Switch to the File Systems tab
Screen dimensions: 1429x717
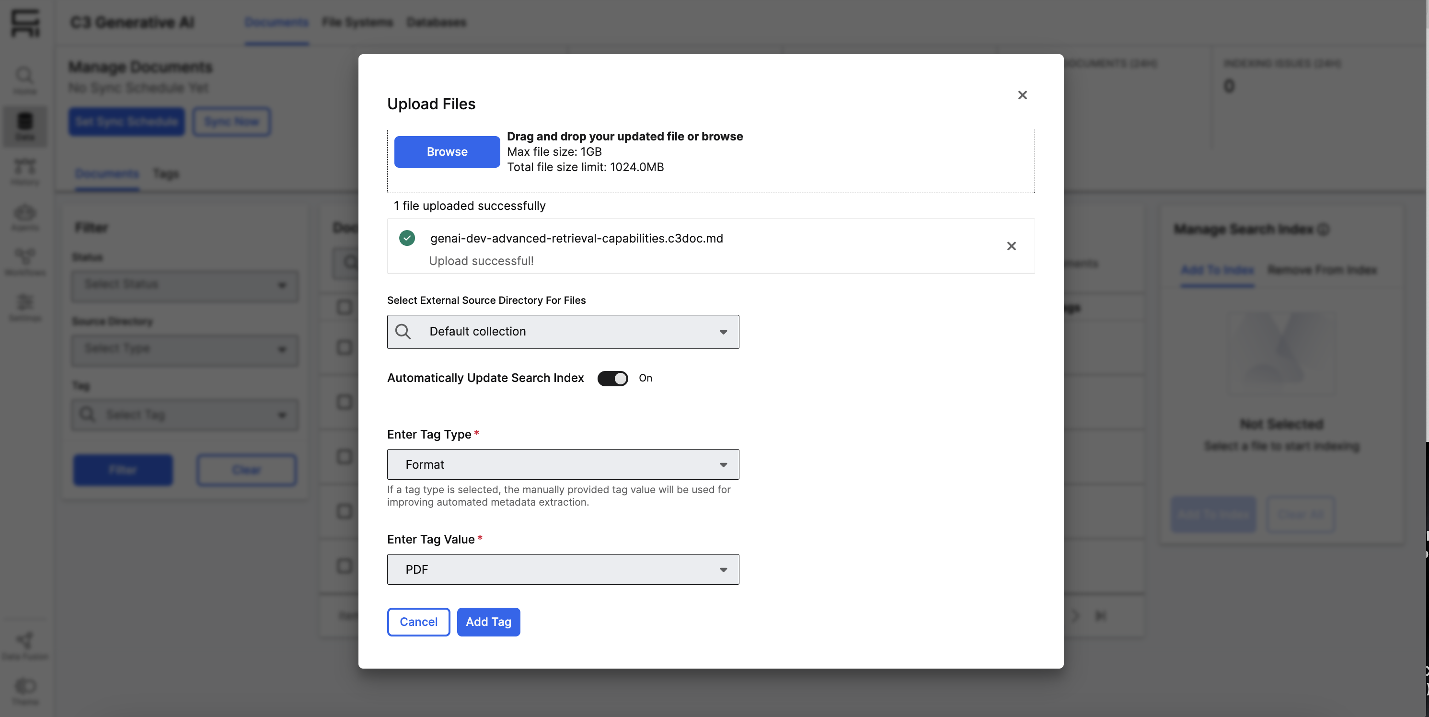point(358,22)
